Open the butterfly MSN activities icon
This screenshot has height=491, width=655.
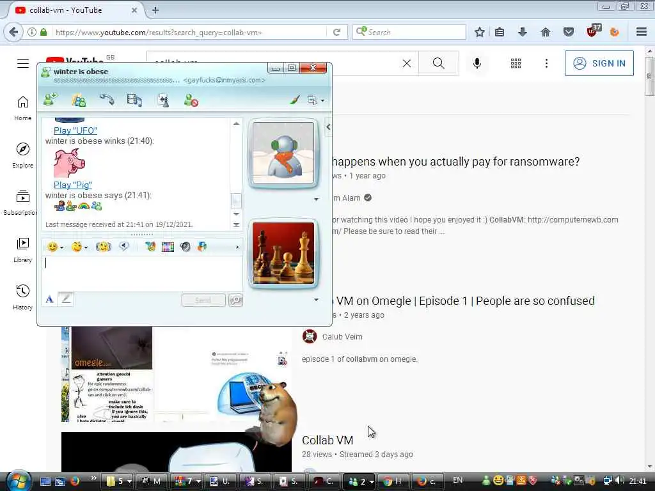(x=150, y=247)
